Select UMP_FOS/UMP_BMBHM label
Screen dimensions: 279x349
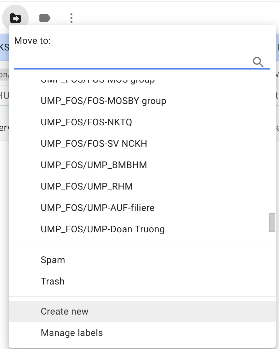pyautogui.click(x=94, y=165)
